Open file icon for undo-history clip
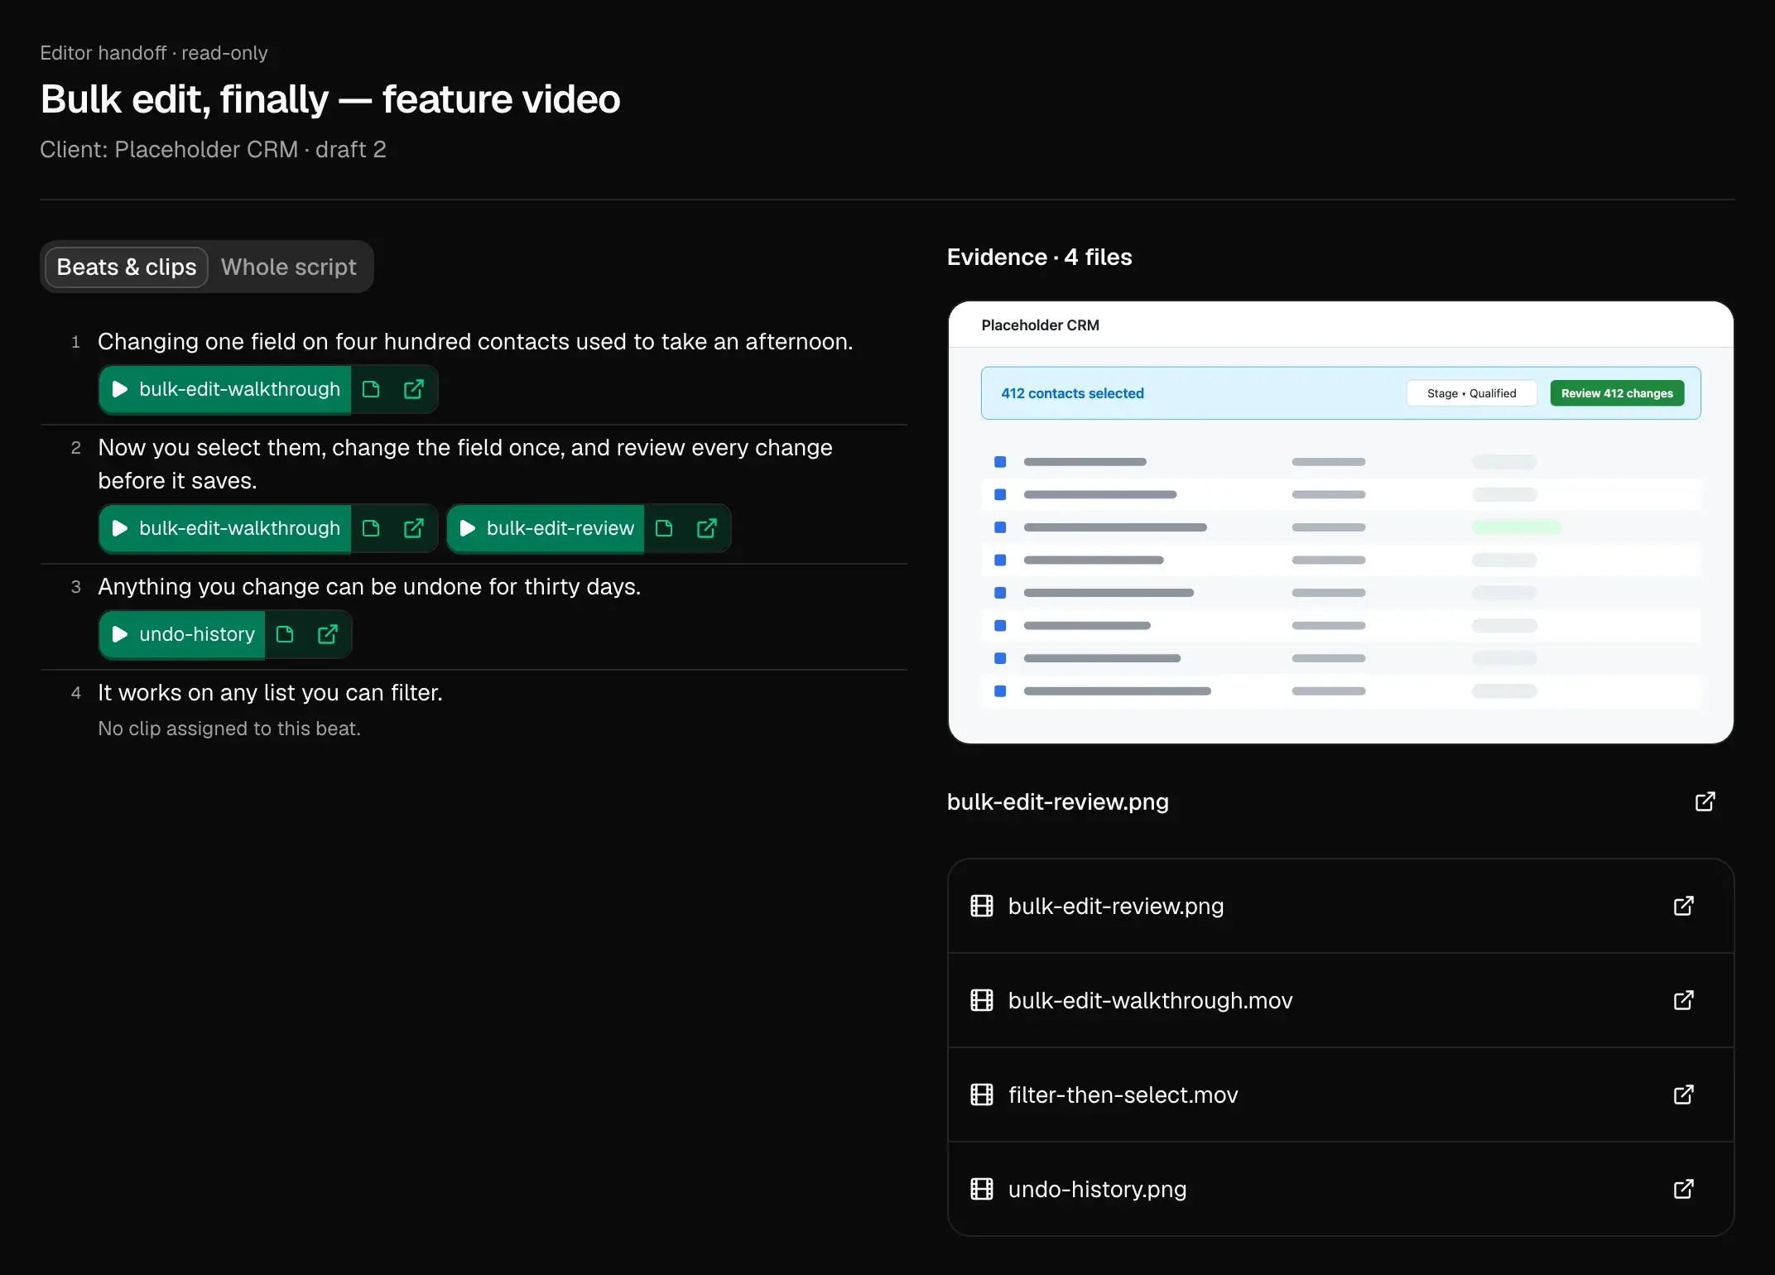Viewport: 1775px width, 1275px height. coord(285,634)
